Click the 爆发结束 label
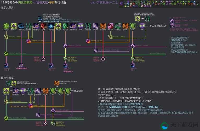This screenshot has width=200, height=131. point(78,91)
